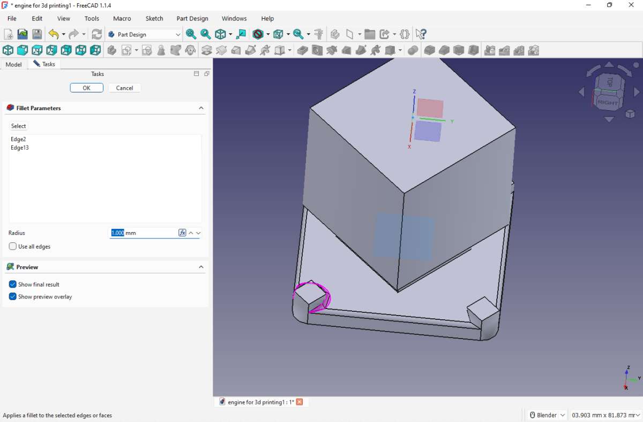The width and height of the screenshot is (643, 422).
Task: Collapse the Fillet Parameters section
Action: pyautogui.click(x=201, y=108)
